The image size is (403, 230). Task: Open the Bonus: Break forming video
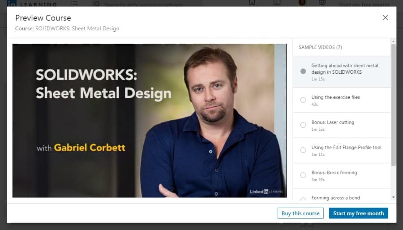pos(342,176)
